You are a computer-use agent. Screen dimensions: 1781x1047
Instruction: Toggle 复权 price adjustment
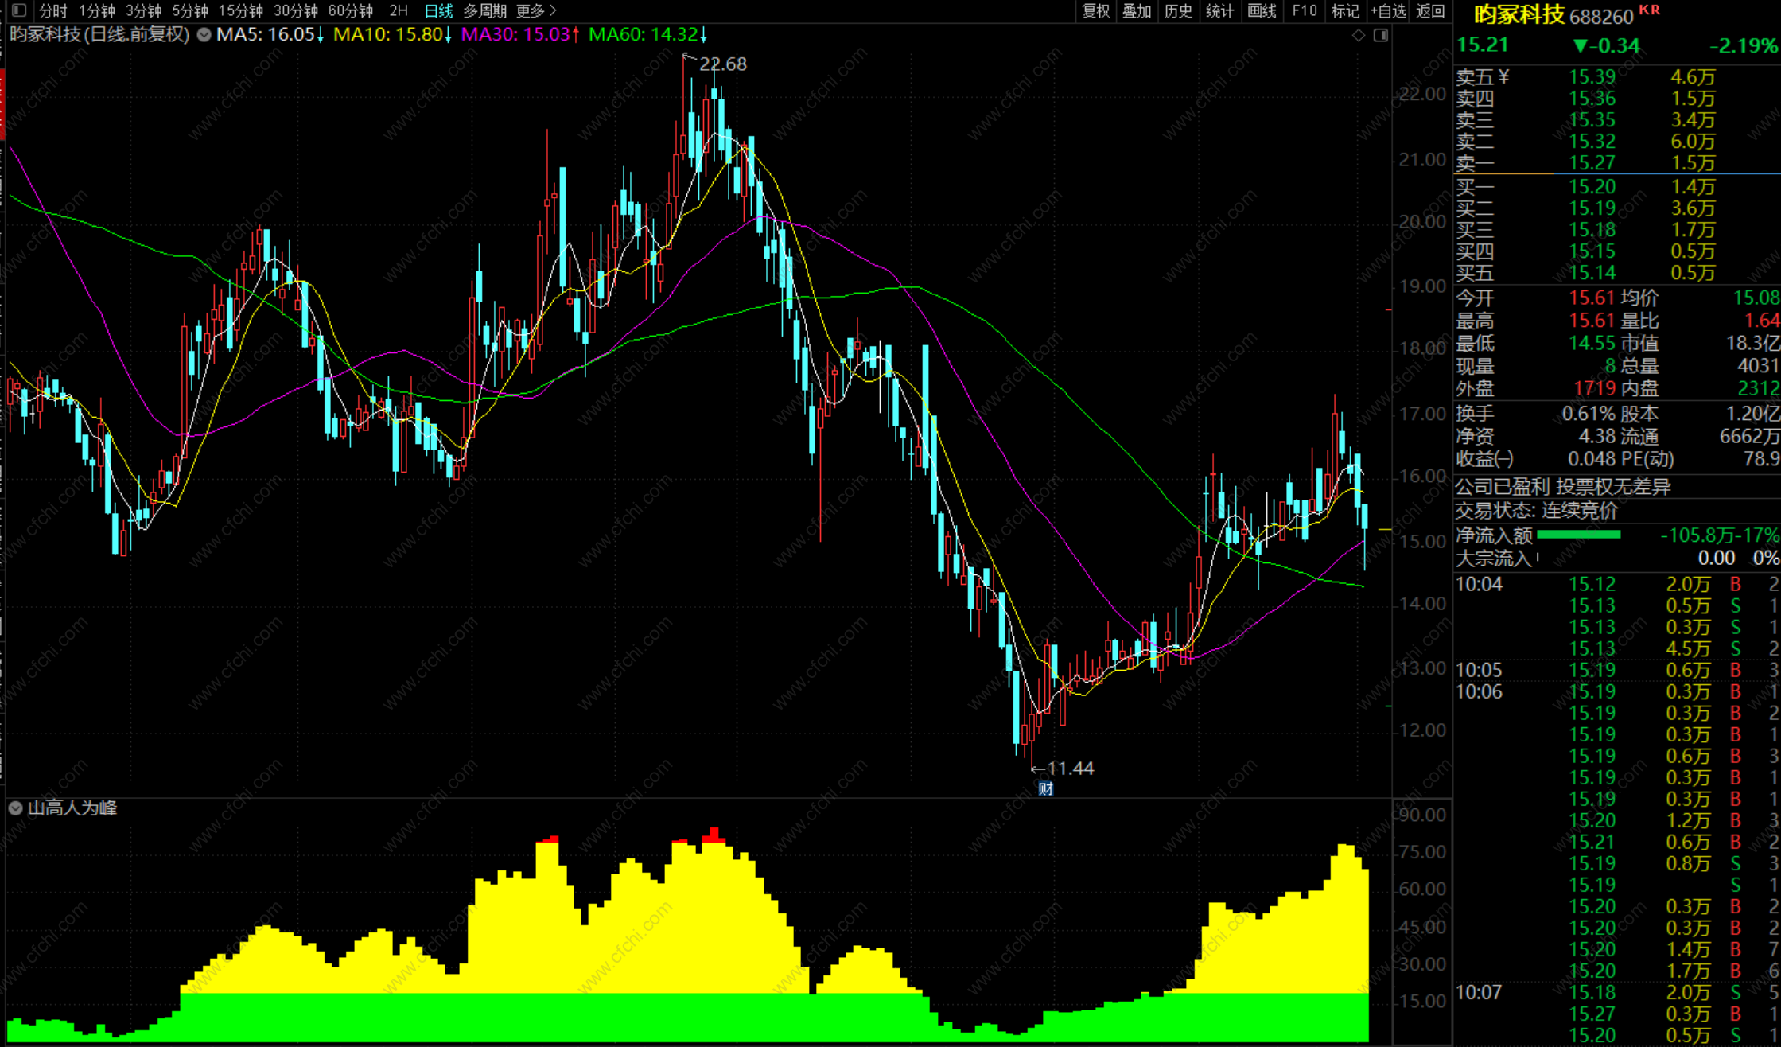click(1096, 10)
